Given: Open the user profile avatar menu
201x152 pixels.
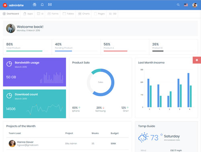Looking at the screenshot, I should coord(195,5).
